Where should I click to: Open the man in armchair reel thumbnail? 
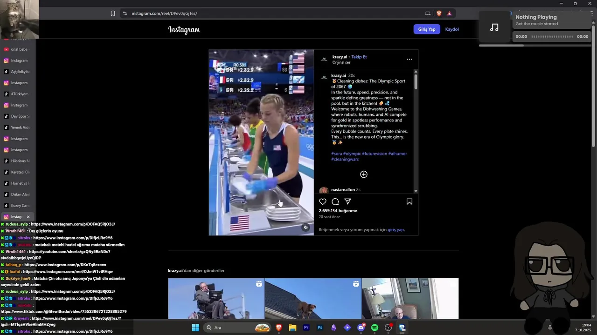click(x=410, y=299)
